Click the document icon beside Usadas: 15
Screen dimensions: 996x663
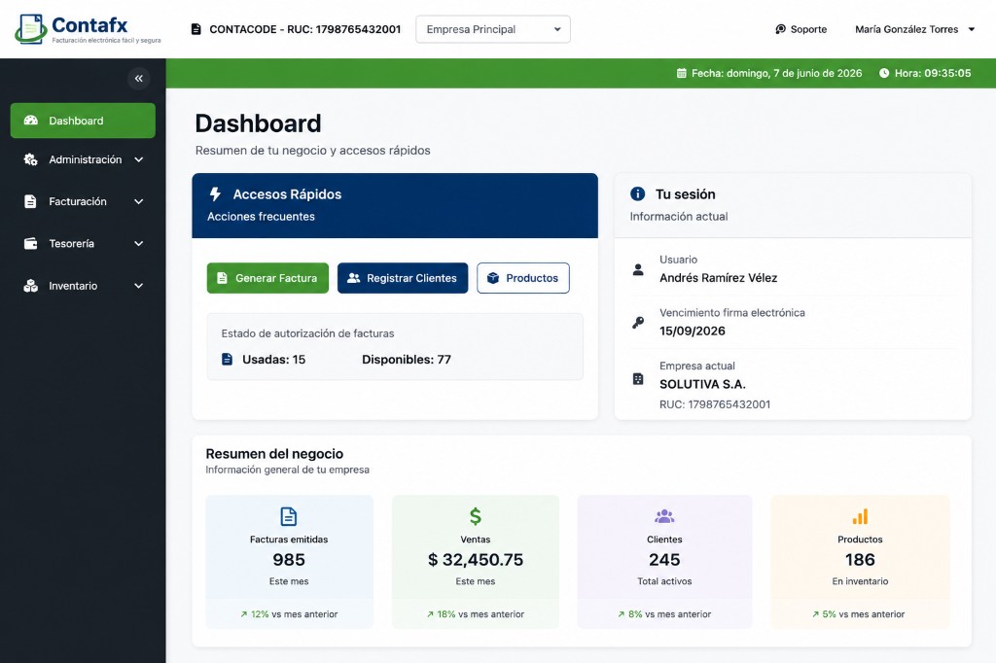(227, 359)
